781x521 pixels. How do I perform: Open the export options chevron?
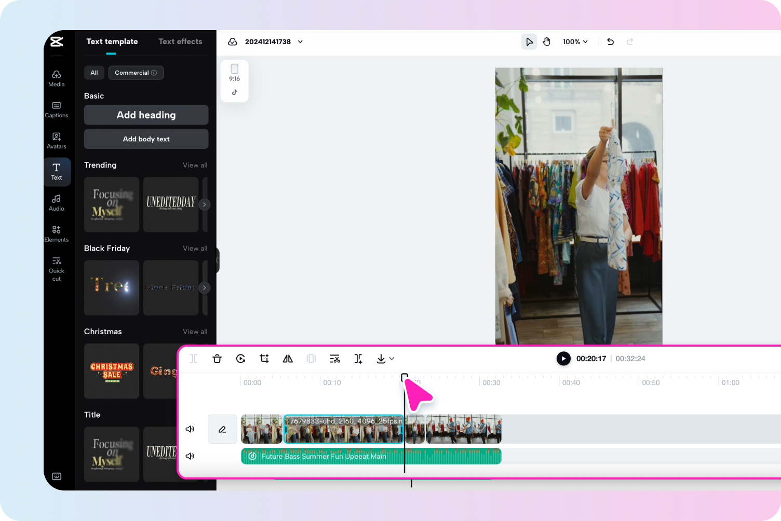pyautogui.click(x=392, y=359)
